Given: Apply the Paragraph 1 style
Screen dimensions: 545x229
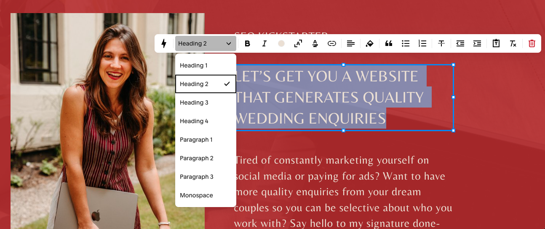Looking at the screenshot, I should click(206, 140).
